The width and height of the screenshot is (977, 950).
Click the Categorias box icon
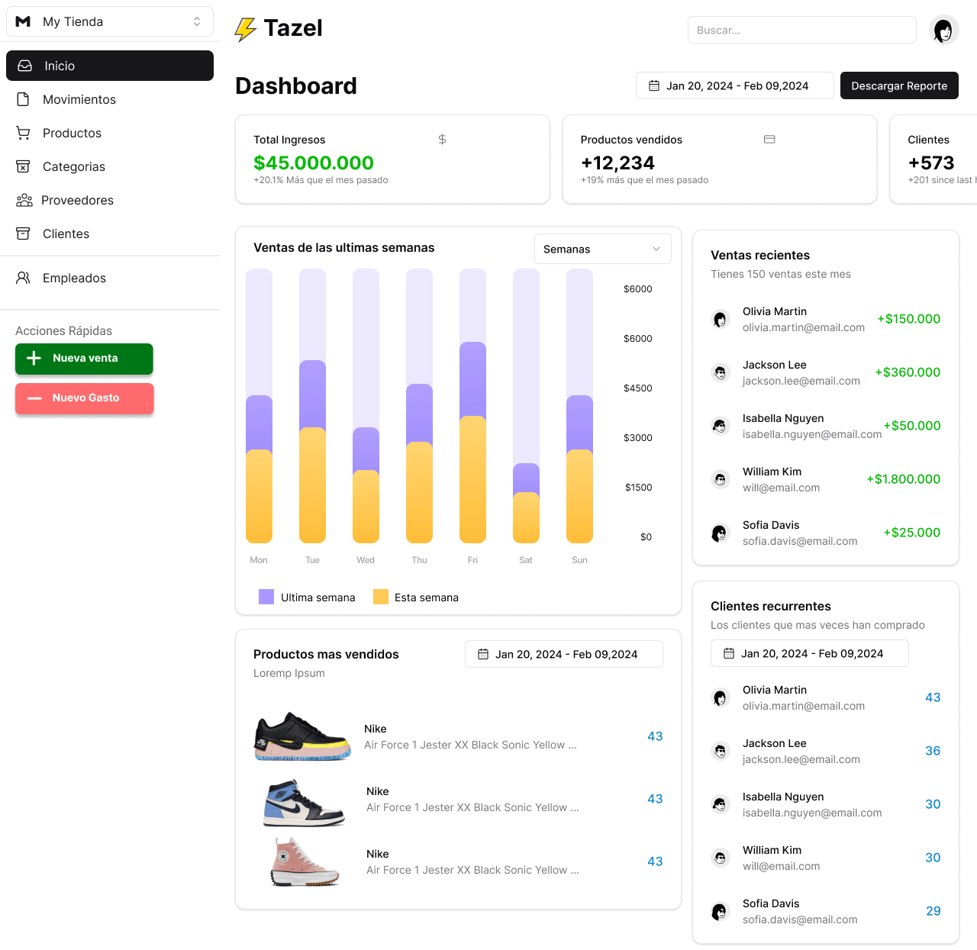pos(24,166)
